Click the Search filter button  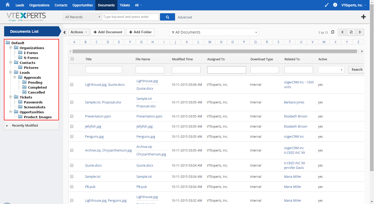pyautogui.click(x=356, y=69)
